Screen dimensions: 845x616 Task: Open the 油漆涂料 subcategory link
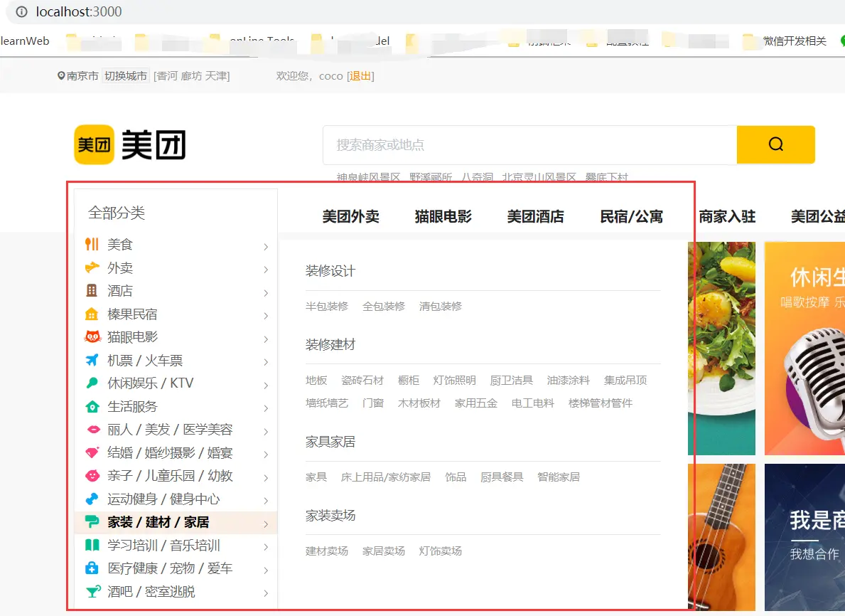568,381
